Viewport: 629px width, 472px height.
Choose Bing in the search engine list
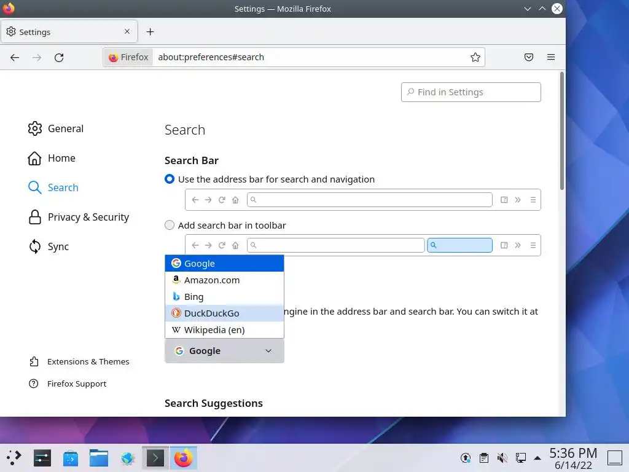224,297
